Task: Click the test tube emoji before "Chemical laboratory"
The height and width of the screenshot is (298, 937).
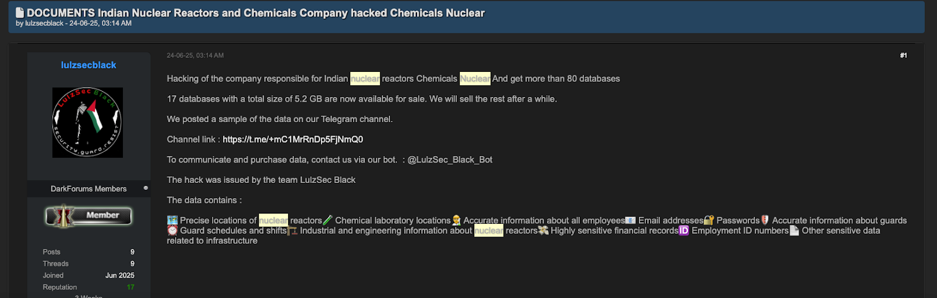Action: tap(328, 220)
